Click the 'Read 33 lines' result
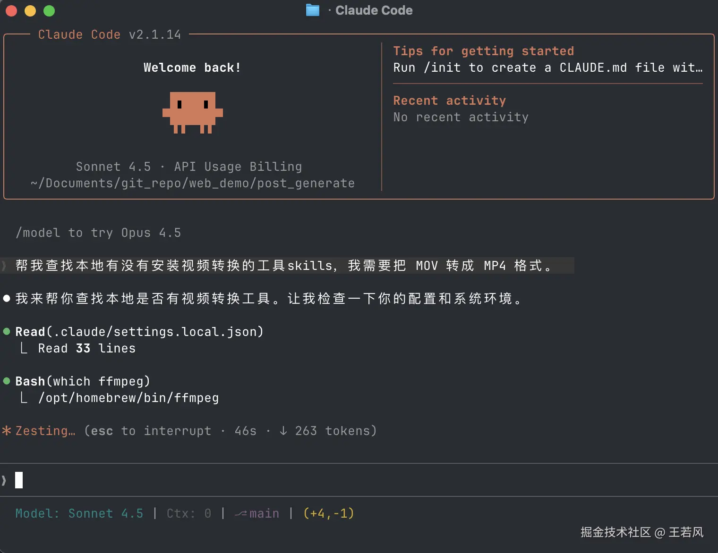The image size is (718, 553). pos(87,348)
